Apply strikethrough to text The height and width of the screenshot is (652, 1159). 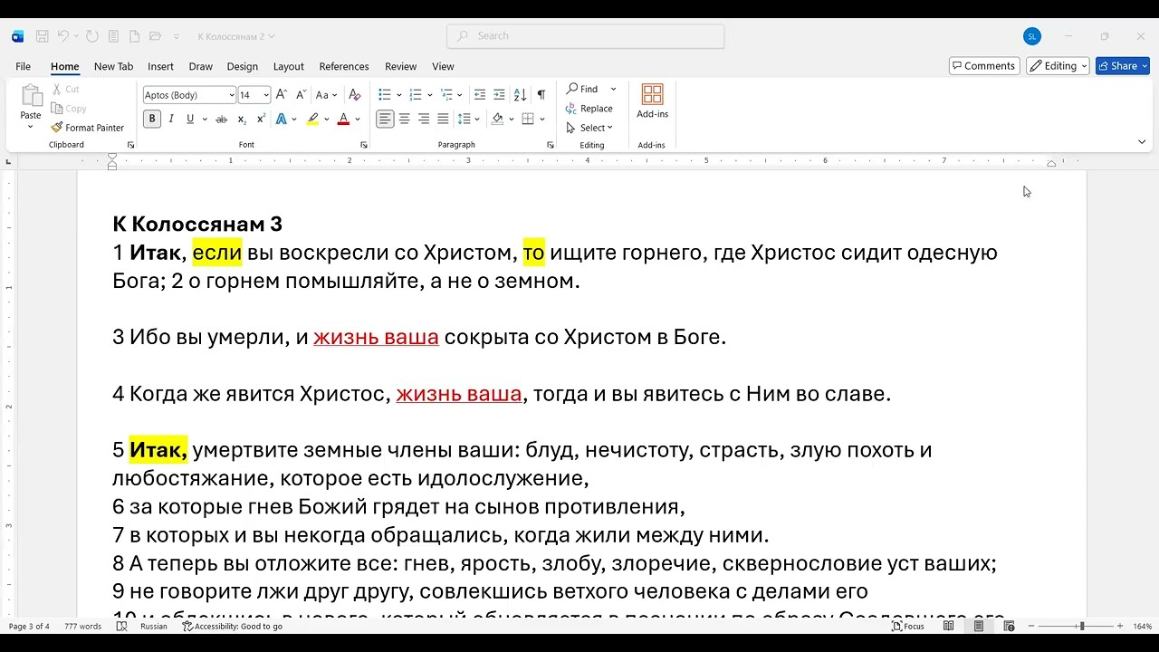(221, 119)
